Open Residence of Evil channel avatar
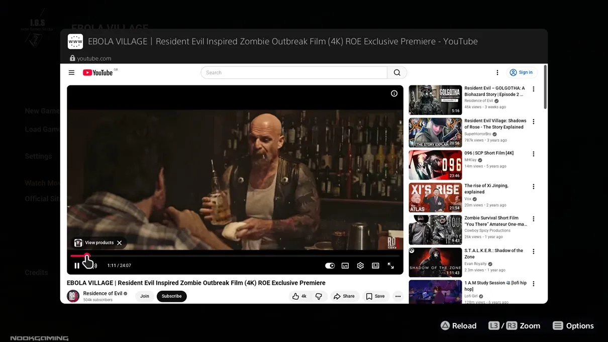 point(73,296)
